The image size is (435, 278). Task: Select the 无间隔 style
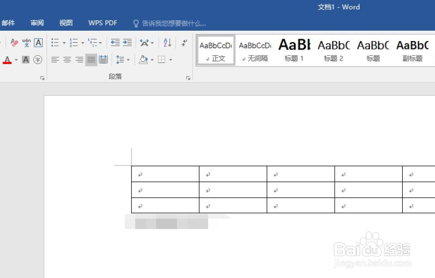pyautogui.click(x=255, y=50)
